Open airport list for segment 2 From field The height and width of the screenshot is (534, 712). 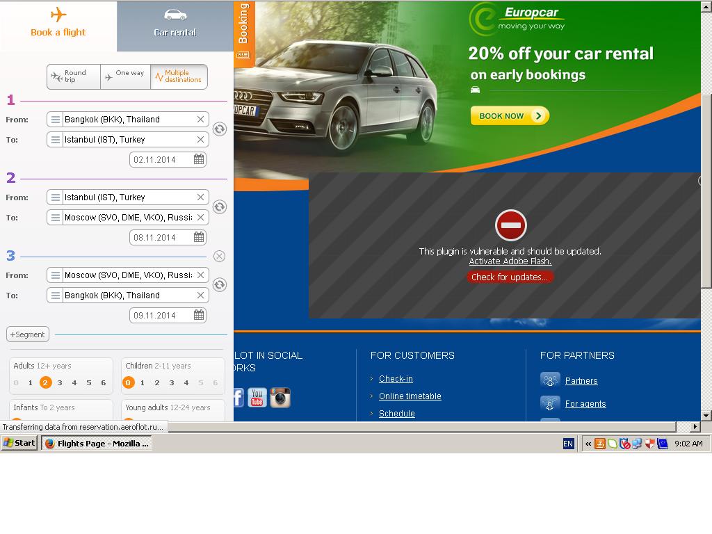click(55, 197)
